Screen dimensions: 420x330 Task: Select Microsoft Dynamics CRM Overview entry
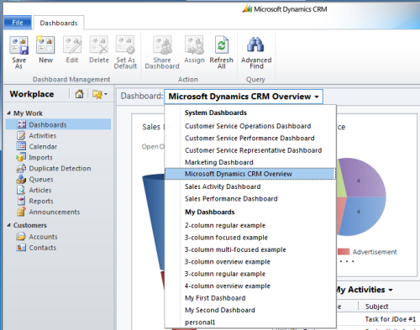click(x=249, y=174)
